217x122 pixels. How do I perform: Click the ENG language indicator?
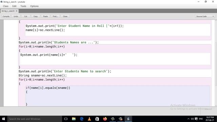(201, 119)
